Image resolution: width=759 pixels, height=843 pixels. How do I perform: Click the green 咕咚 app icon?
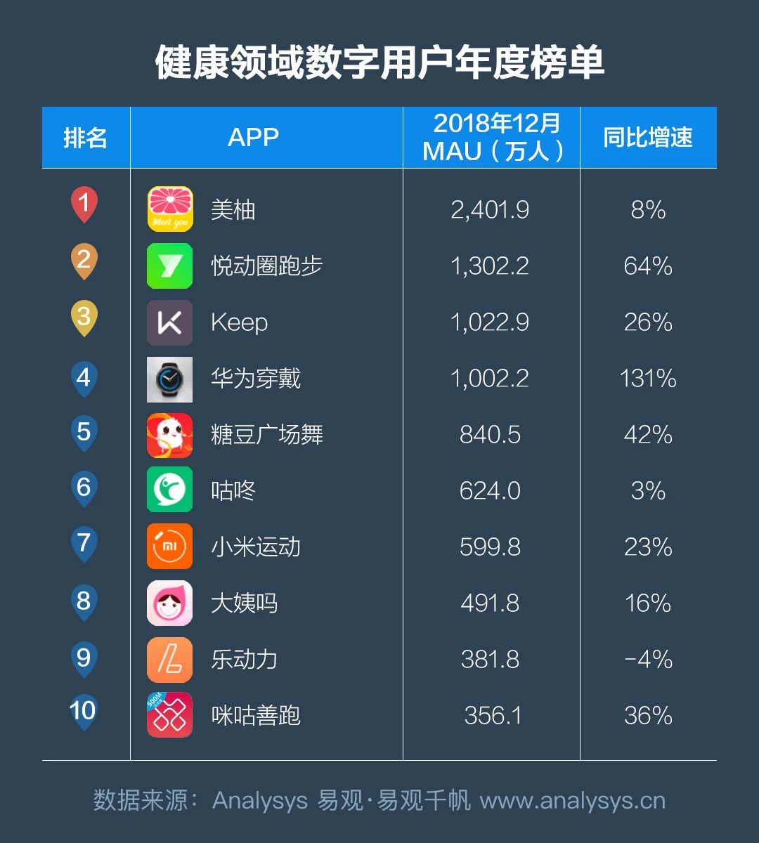tap(170, 490)
